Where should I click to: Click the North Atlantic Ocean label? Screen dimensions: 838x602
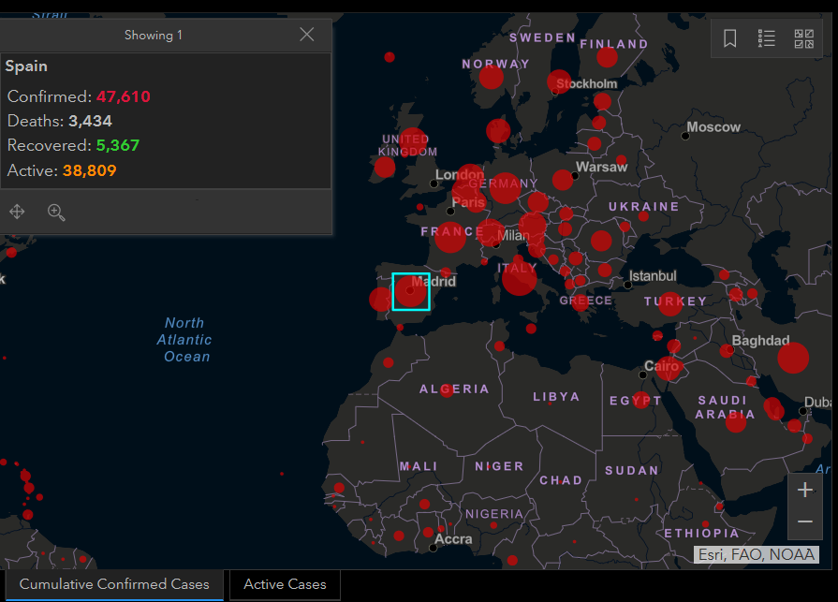(x=184, y=340)
